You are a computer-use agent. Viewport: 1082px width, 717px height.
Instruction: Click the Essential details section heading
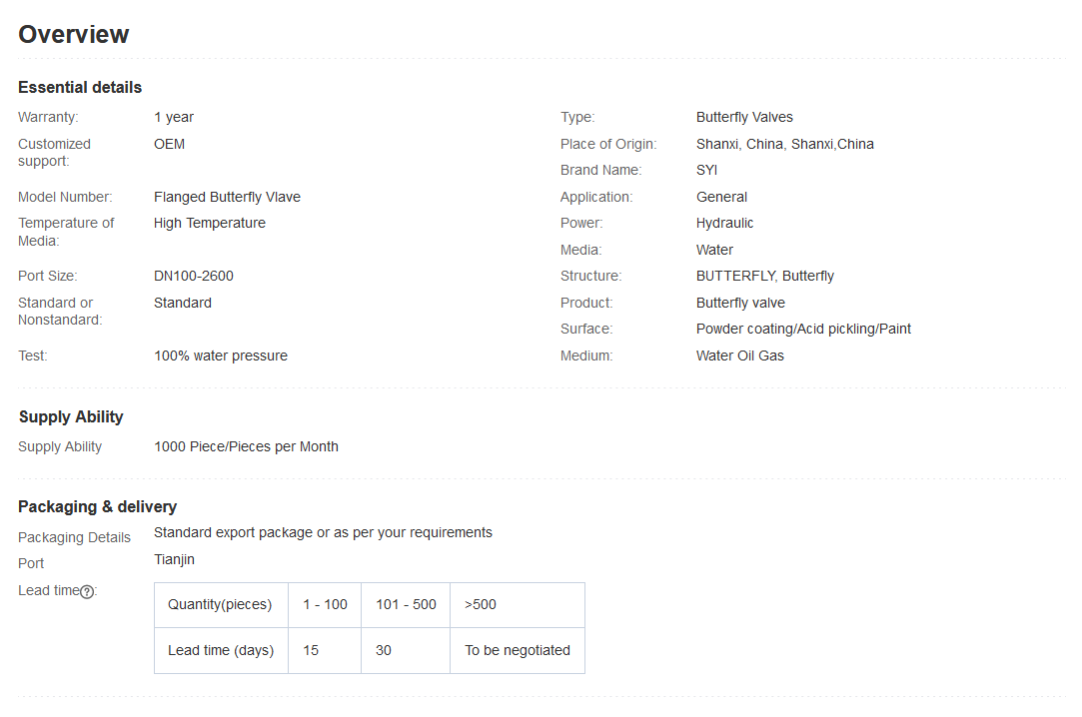(80, 87)
